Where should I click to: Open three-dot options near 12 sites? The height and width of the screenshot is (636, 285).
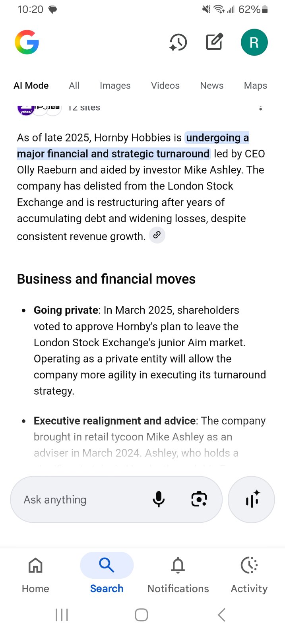point(260,107)
